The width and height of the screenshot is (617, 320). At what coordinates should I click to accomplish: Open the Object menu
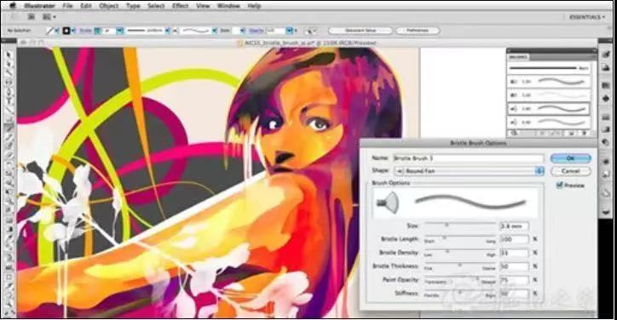(x=109, y=6)
